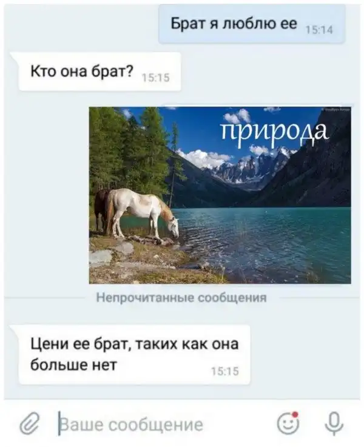
Task: Select the "Кто она брат?" message bubble
Action: pos(99,72)
